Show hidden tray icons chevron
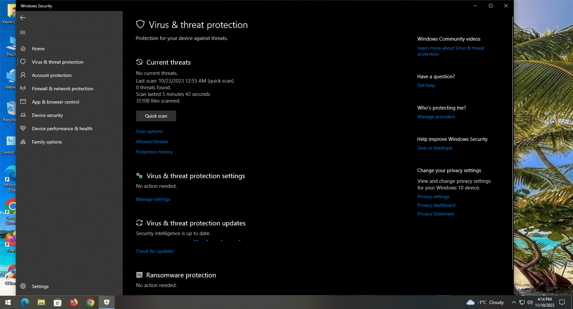This screenshot has height=309, width=573. point(514,302)
